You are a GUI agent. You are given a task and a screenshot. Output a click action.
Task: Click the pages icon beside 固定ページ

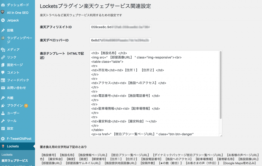click(x=3, y=65)
